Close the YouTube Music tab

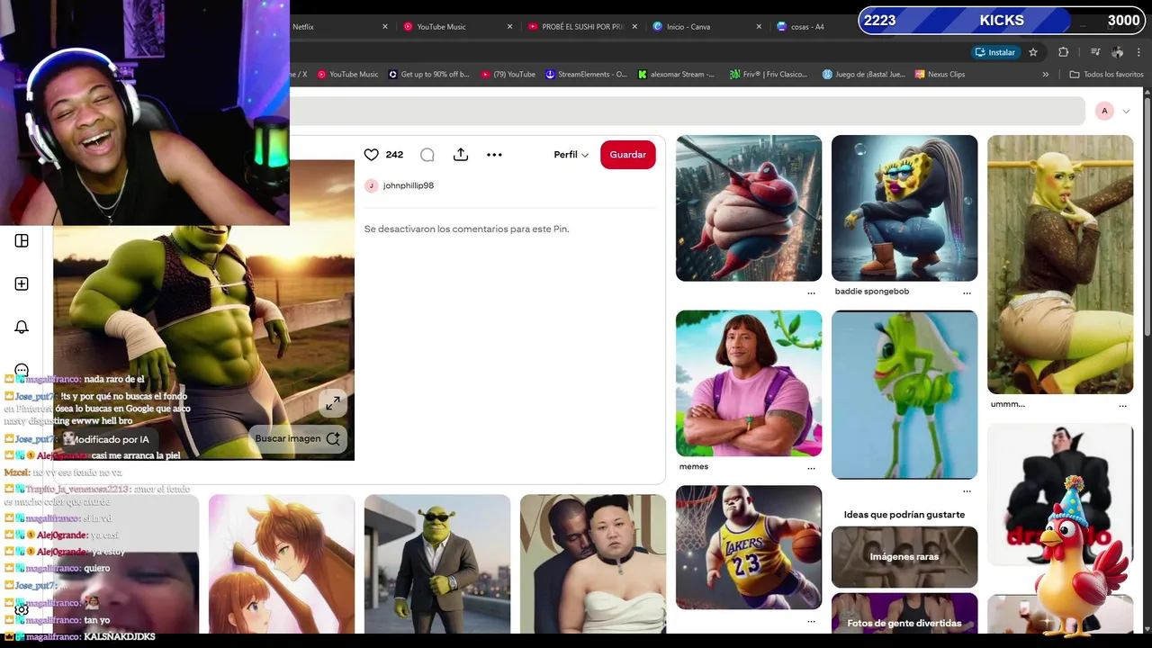[509, 27]
